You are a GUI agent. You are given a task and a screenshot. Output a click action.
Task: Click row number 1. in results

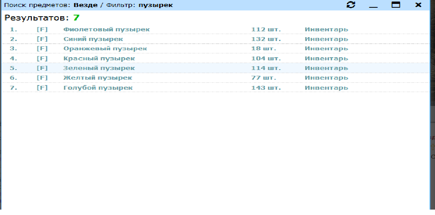coord(14,29)
